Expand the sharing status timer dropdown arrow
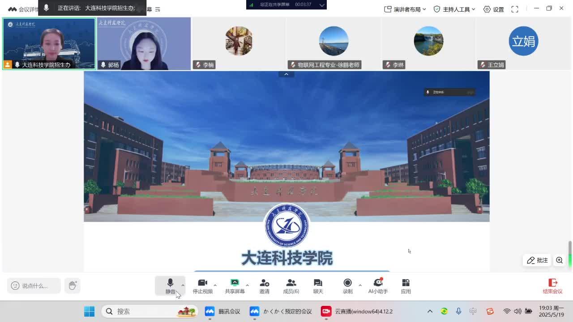 321,4
